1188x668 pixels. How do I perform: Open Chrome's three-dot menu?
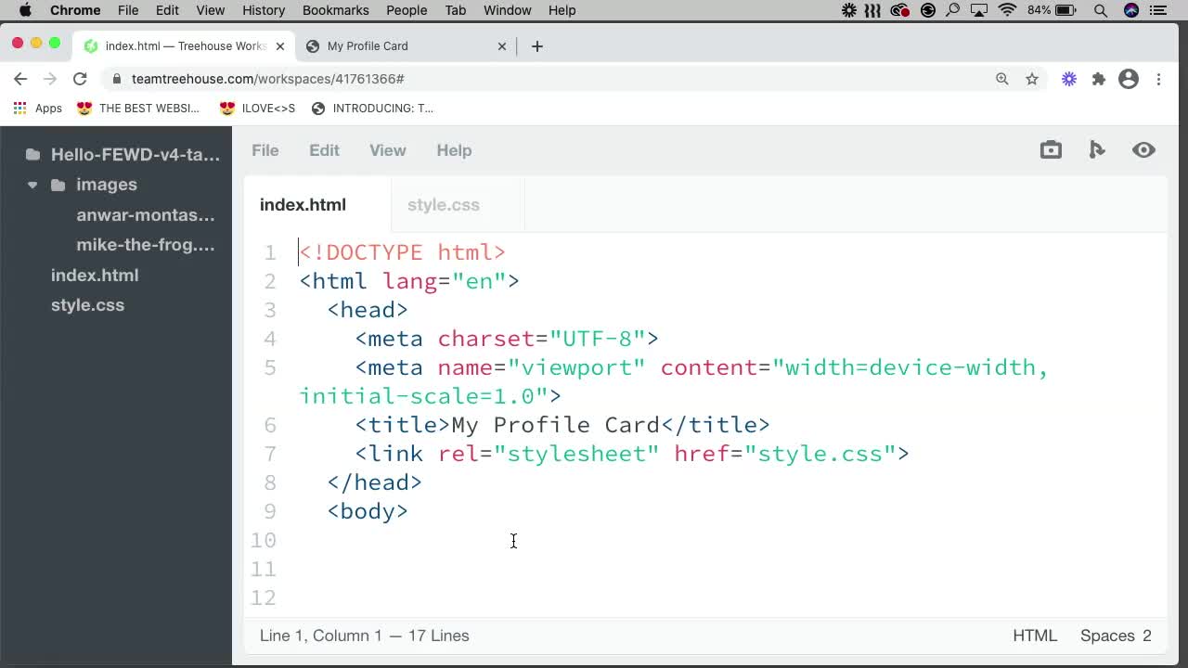1159,79
